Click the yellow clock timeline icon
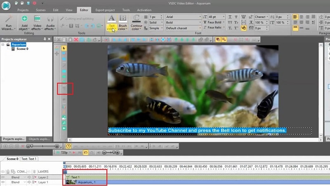The height and width of the screenshot is (186, 330). [x=68, y=146]
